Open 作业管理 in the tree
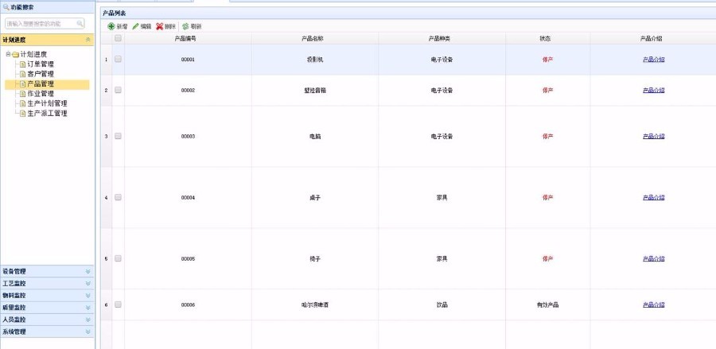 point(41,94)
